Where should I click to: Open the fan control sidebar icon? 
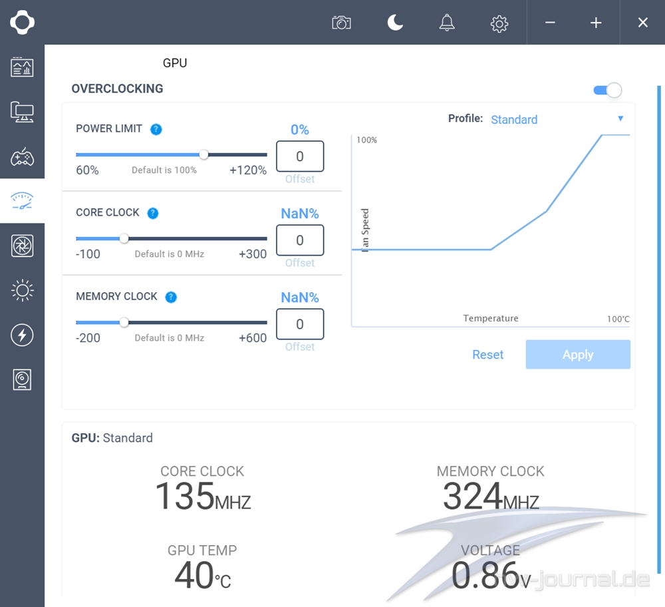click(x=22, y=246)
